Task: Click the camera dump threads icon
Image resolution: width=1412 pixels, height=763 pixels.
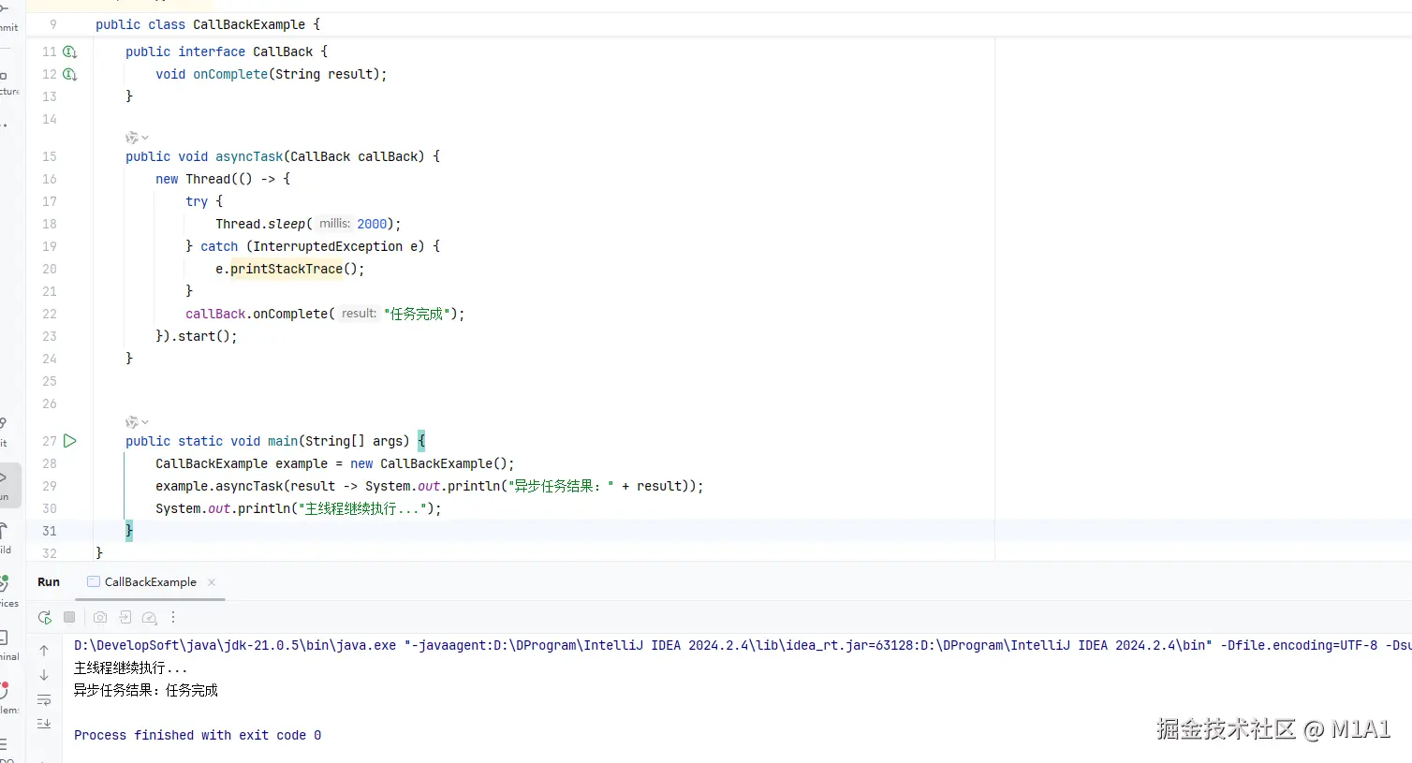Action: coord(100,618)
